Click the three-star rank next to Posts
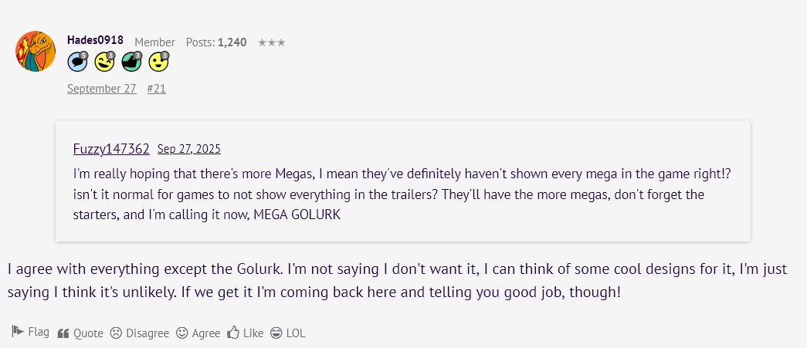Screen dimensions: 807x348 [x=271, y=42]
